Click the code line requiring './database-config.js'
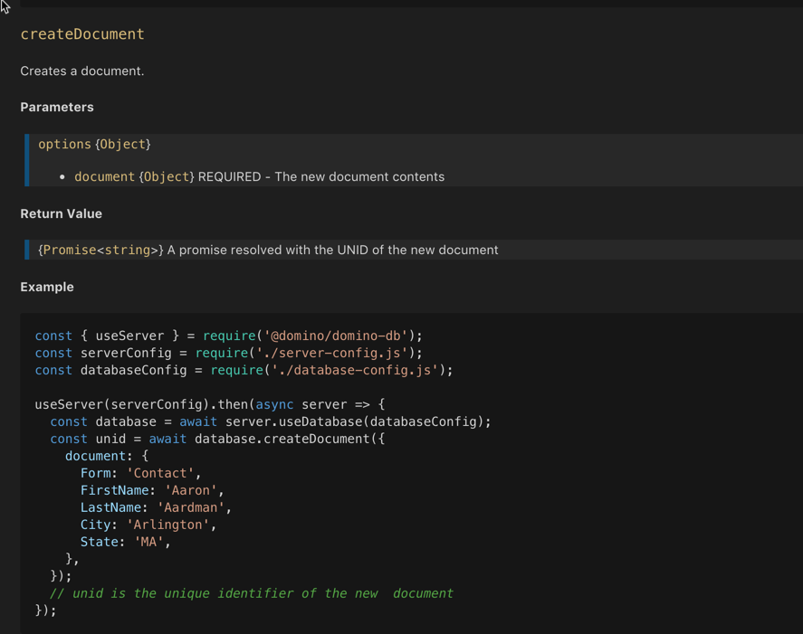Image resolution: width=803 pixels, height=634 pixels. tap(244, 370)
